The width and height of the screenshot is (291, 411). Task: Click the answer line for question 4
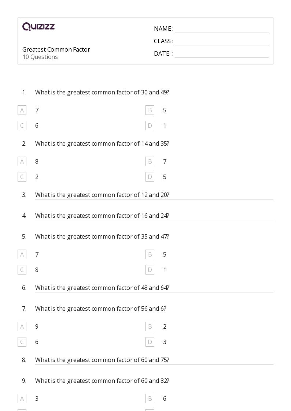pyautogui.click(x=154, y=220)
